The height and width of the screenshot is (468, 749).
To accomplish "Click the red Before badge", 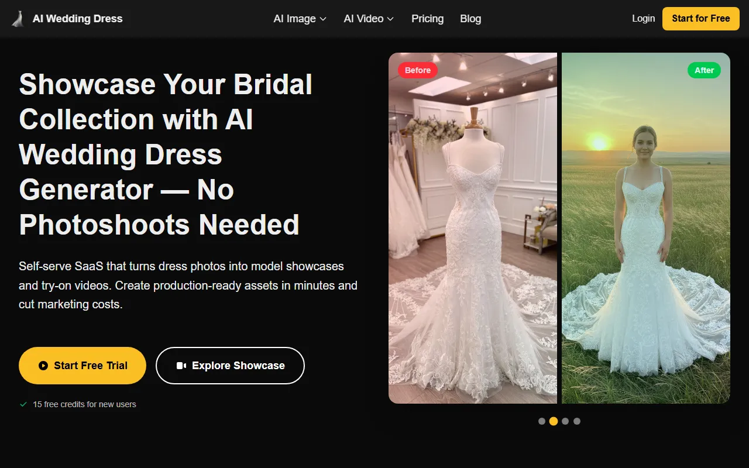I will (x=418, y=70).
